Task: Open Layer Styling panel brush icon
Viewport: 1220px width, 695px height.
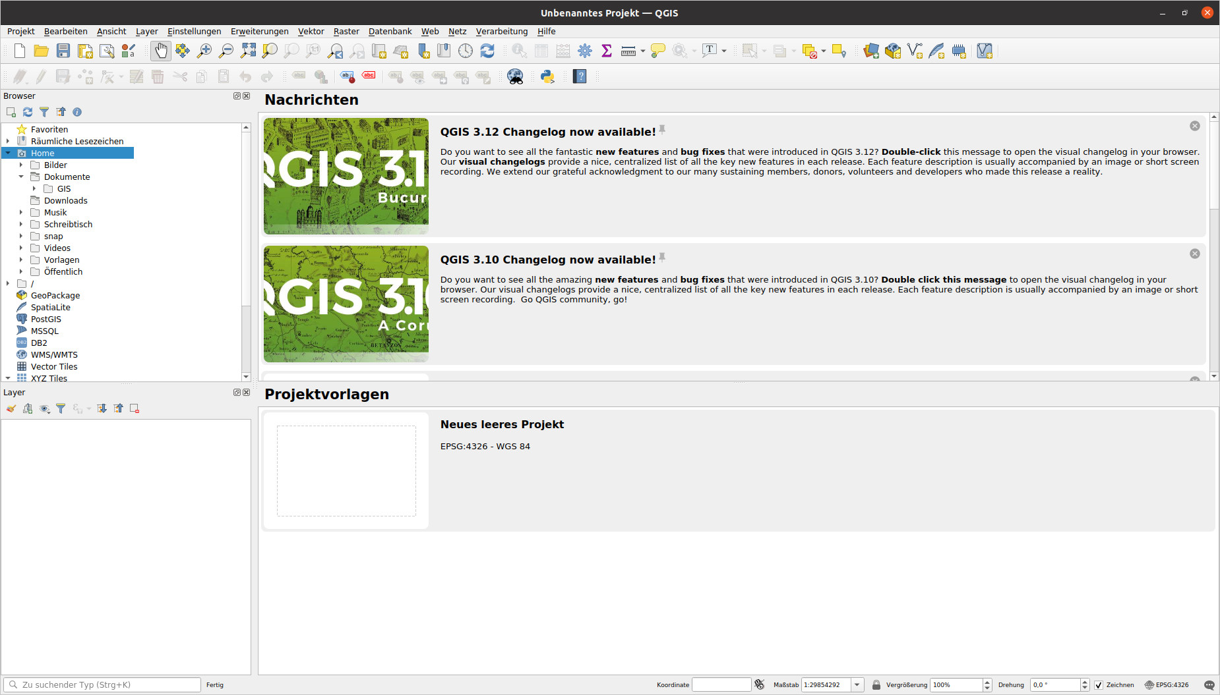Action: 11,408
